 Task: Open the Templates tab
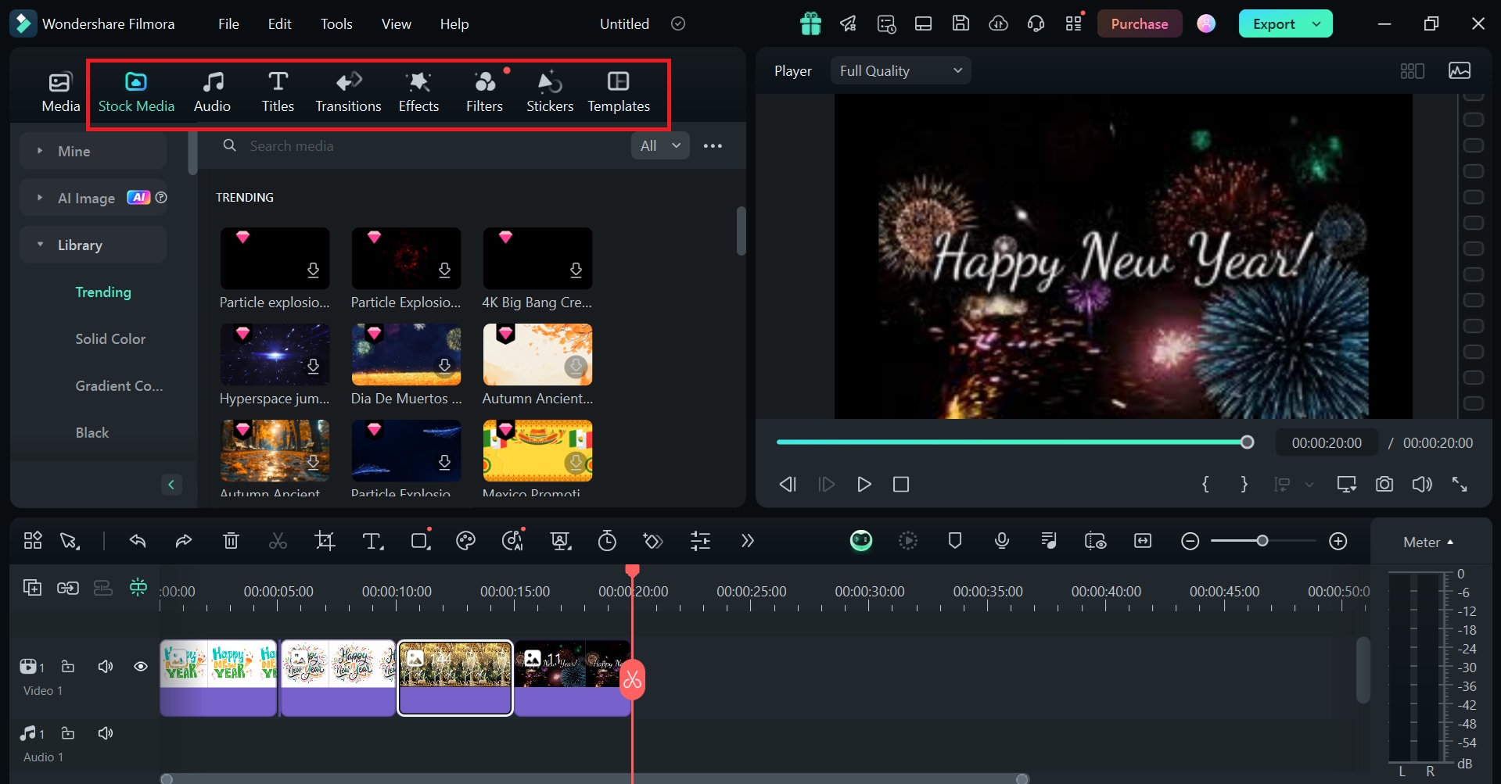pyautogui.click(x=619, y=92)
